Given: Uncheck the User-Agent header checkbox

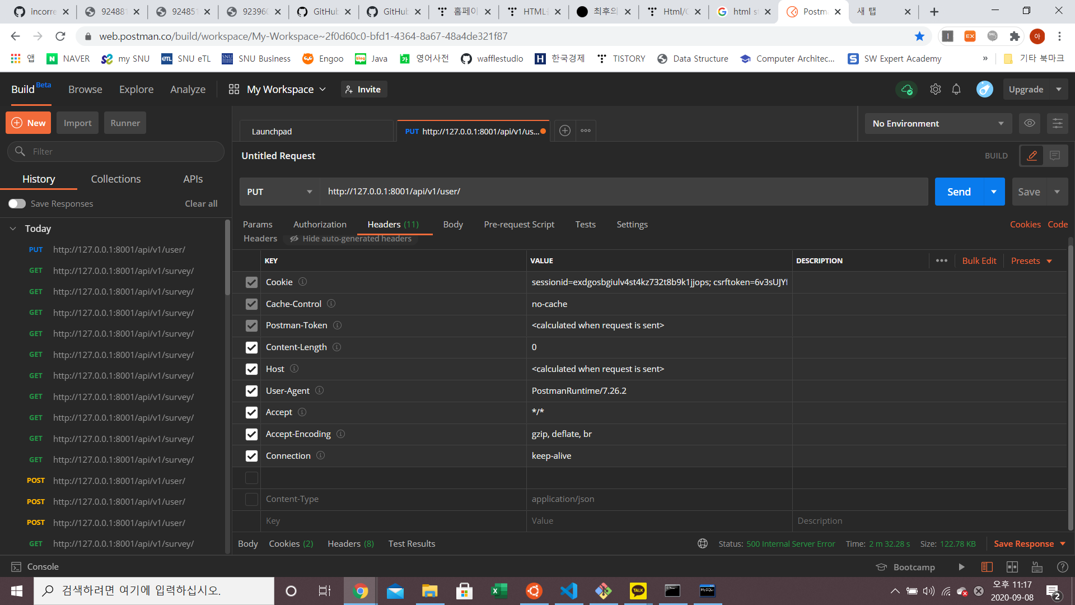Looking at the screenshot, I should (251, 391).
